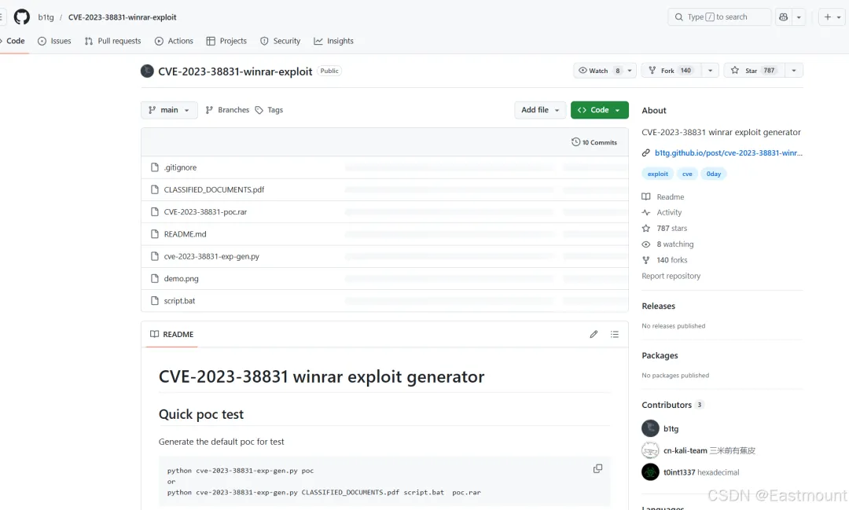Image resolution: width=849 pixels, height=510 pixels.
Task: Click the Watch button
Action: [x=598, y=71]
